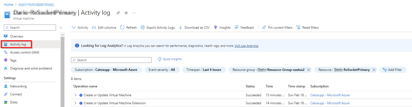Reset filters in the toolbar

pos(307,28)
